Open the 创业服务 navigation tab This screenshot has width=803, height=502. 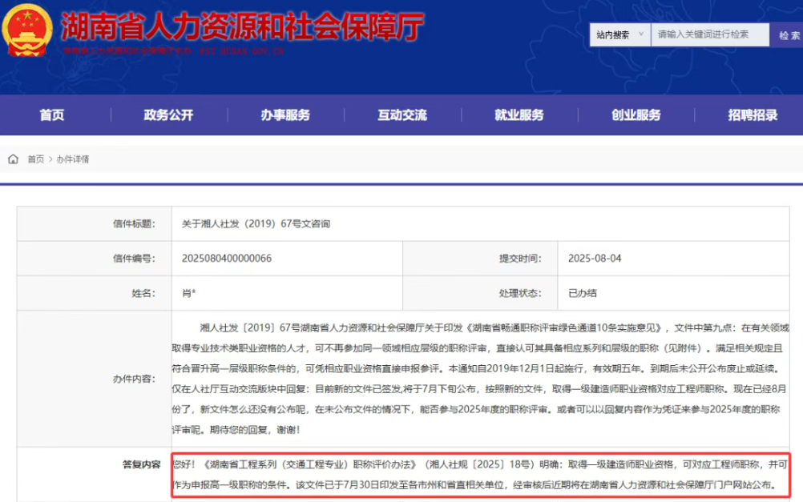636,115
